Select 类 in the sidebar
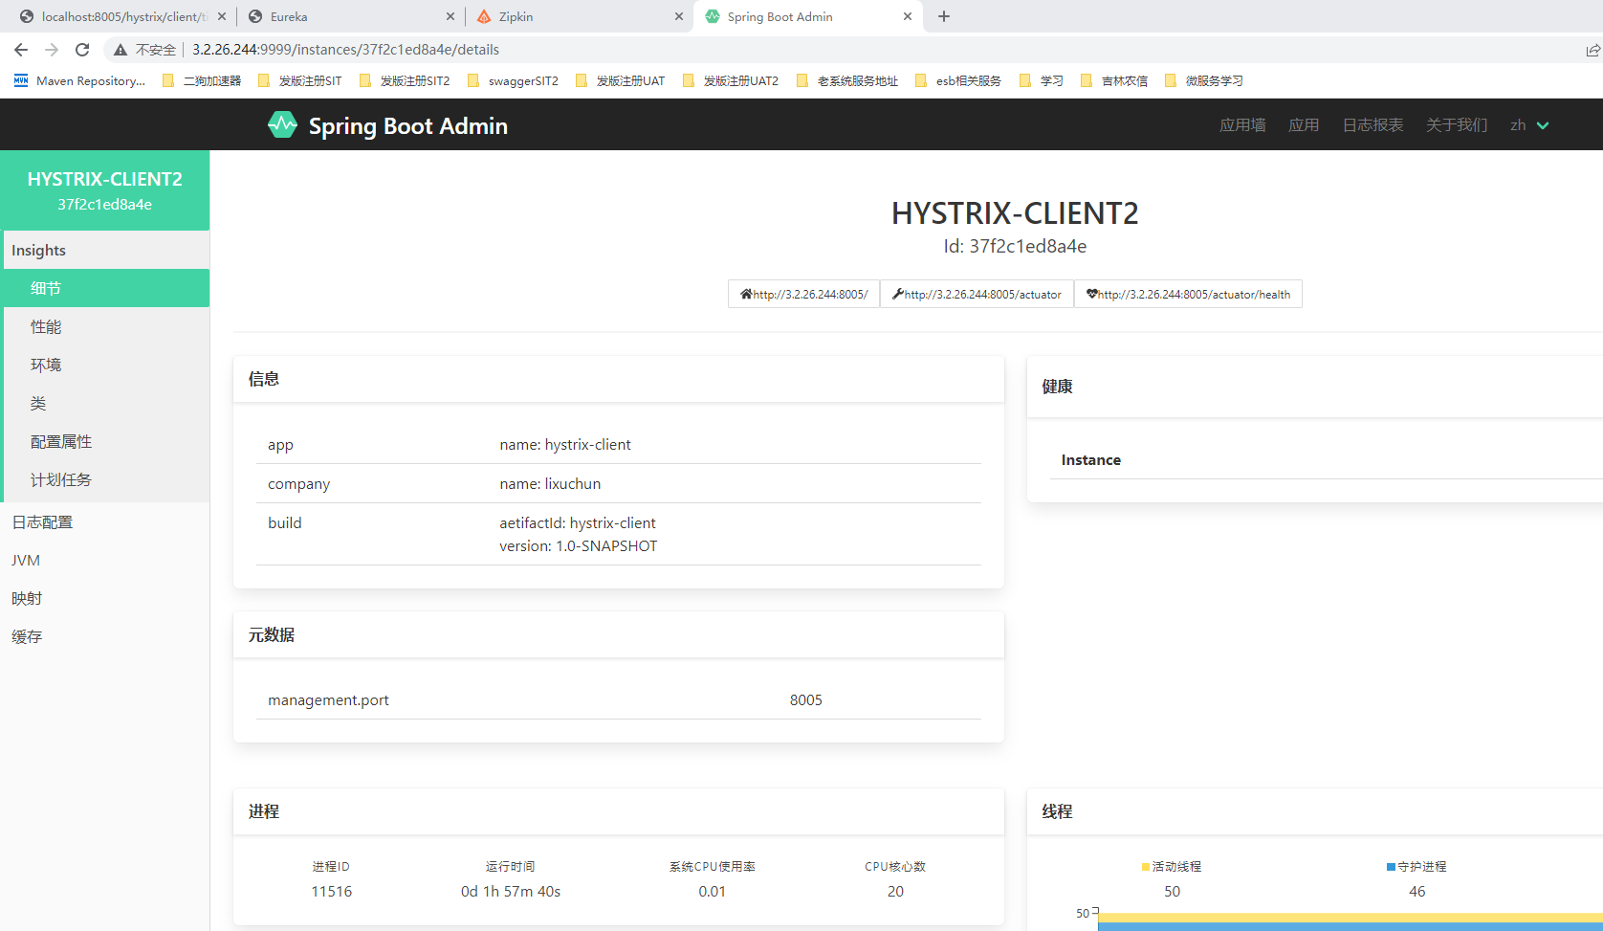This screenshot has width=1603, height=931. (x=106, y=403)
